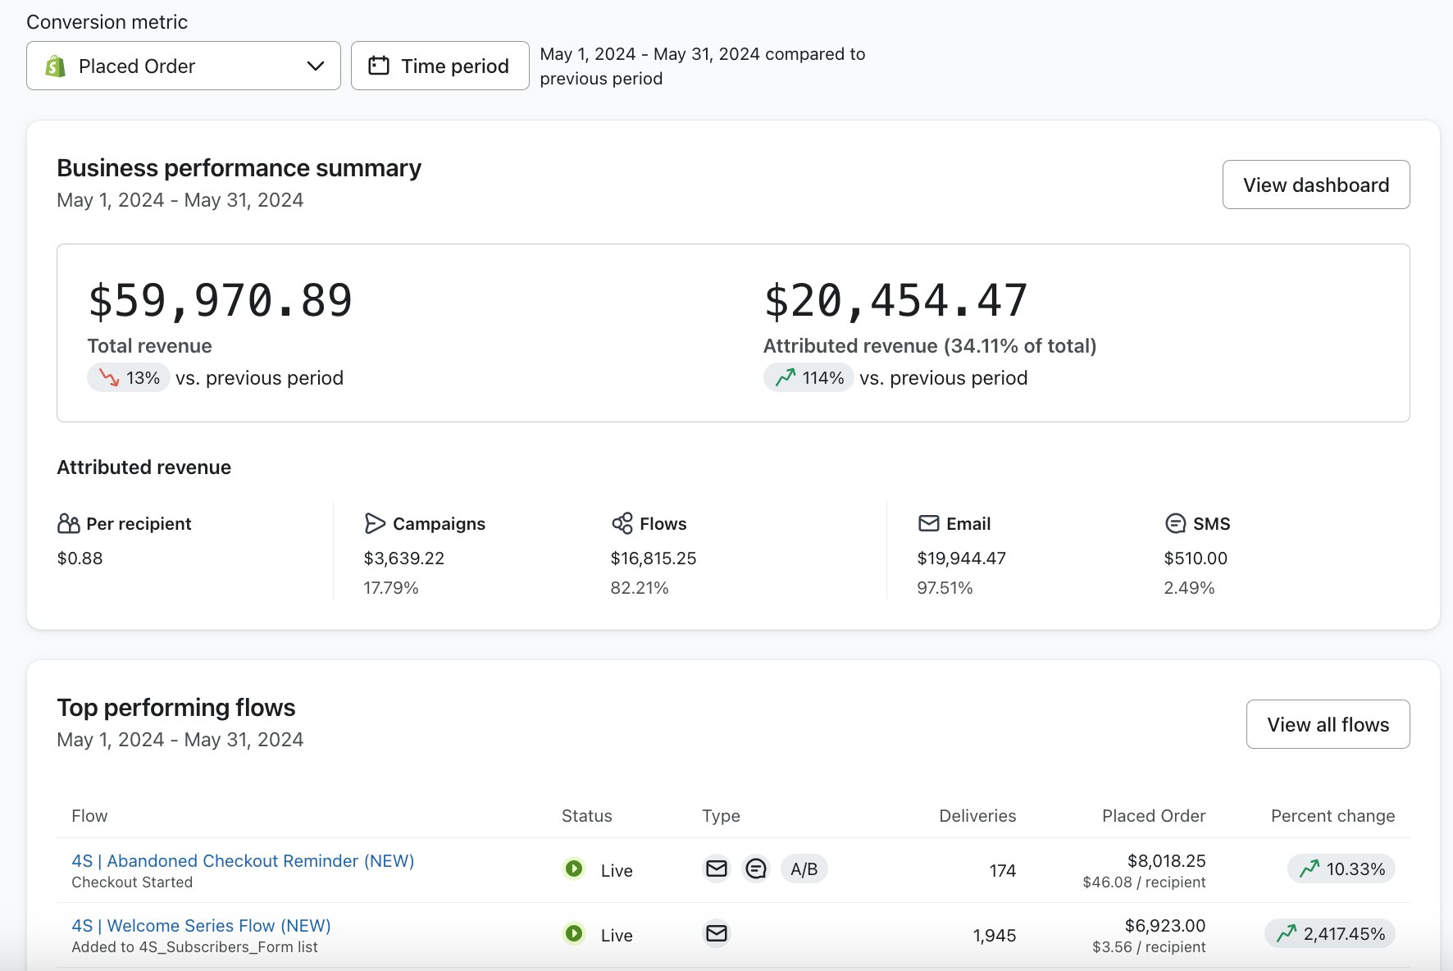
Task: Click the SMS value $510.00
Action: [1196, 558]
